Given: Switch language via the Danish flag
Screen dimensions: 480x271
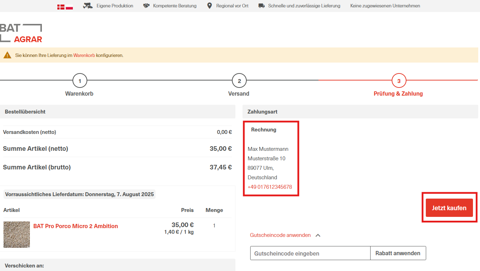Looking at the screenshot, I should click(x=61, y=7).
